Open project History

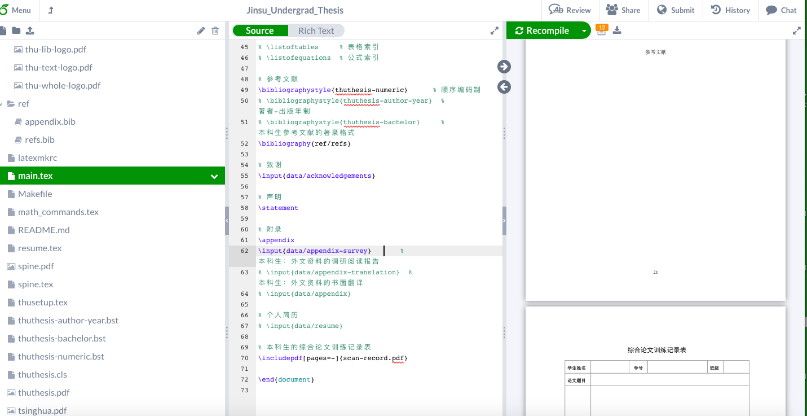pyautogui.click(x=730, y=10)
